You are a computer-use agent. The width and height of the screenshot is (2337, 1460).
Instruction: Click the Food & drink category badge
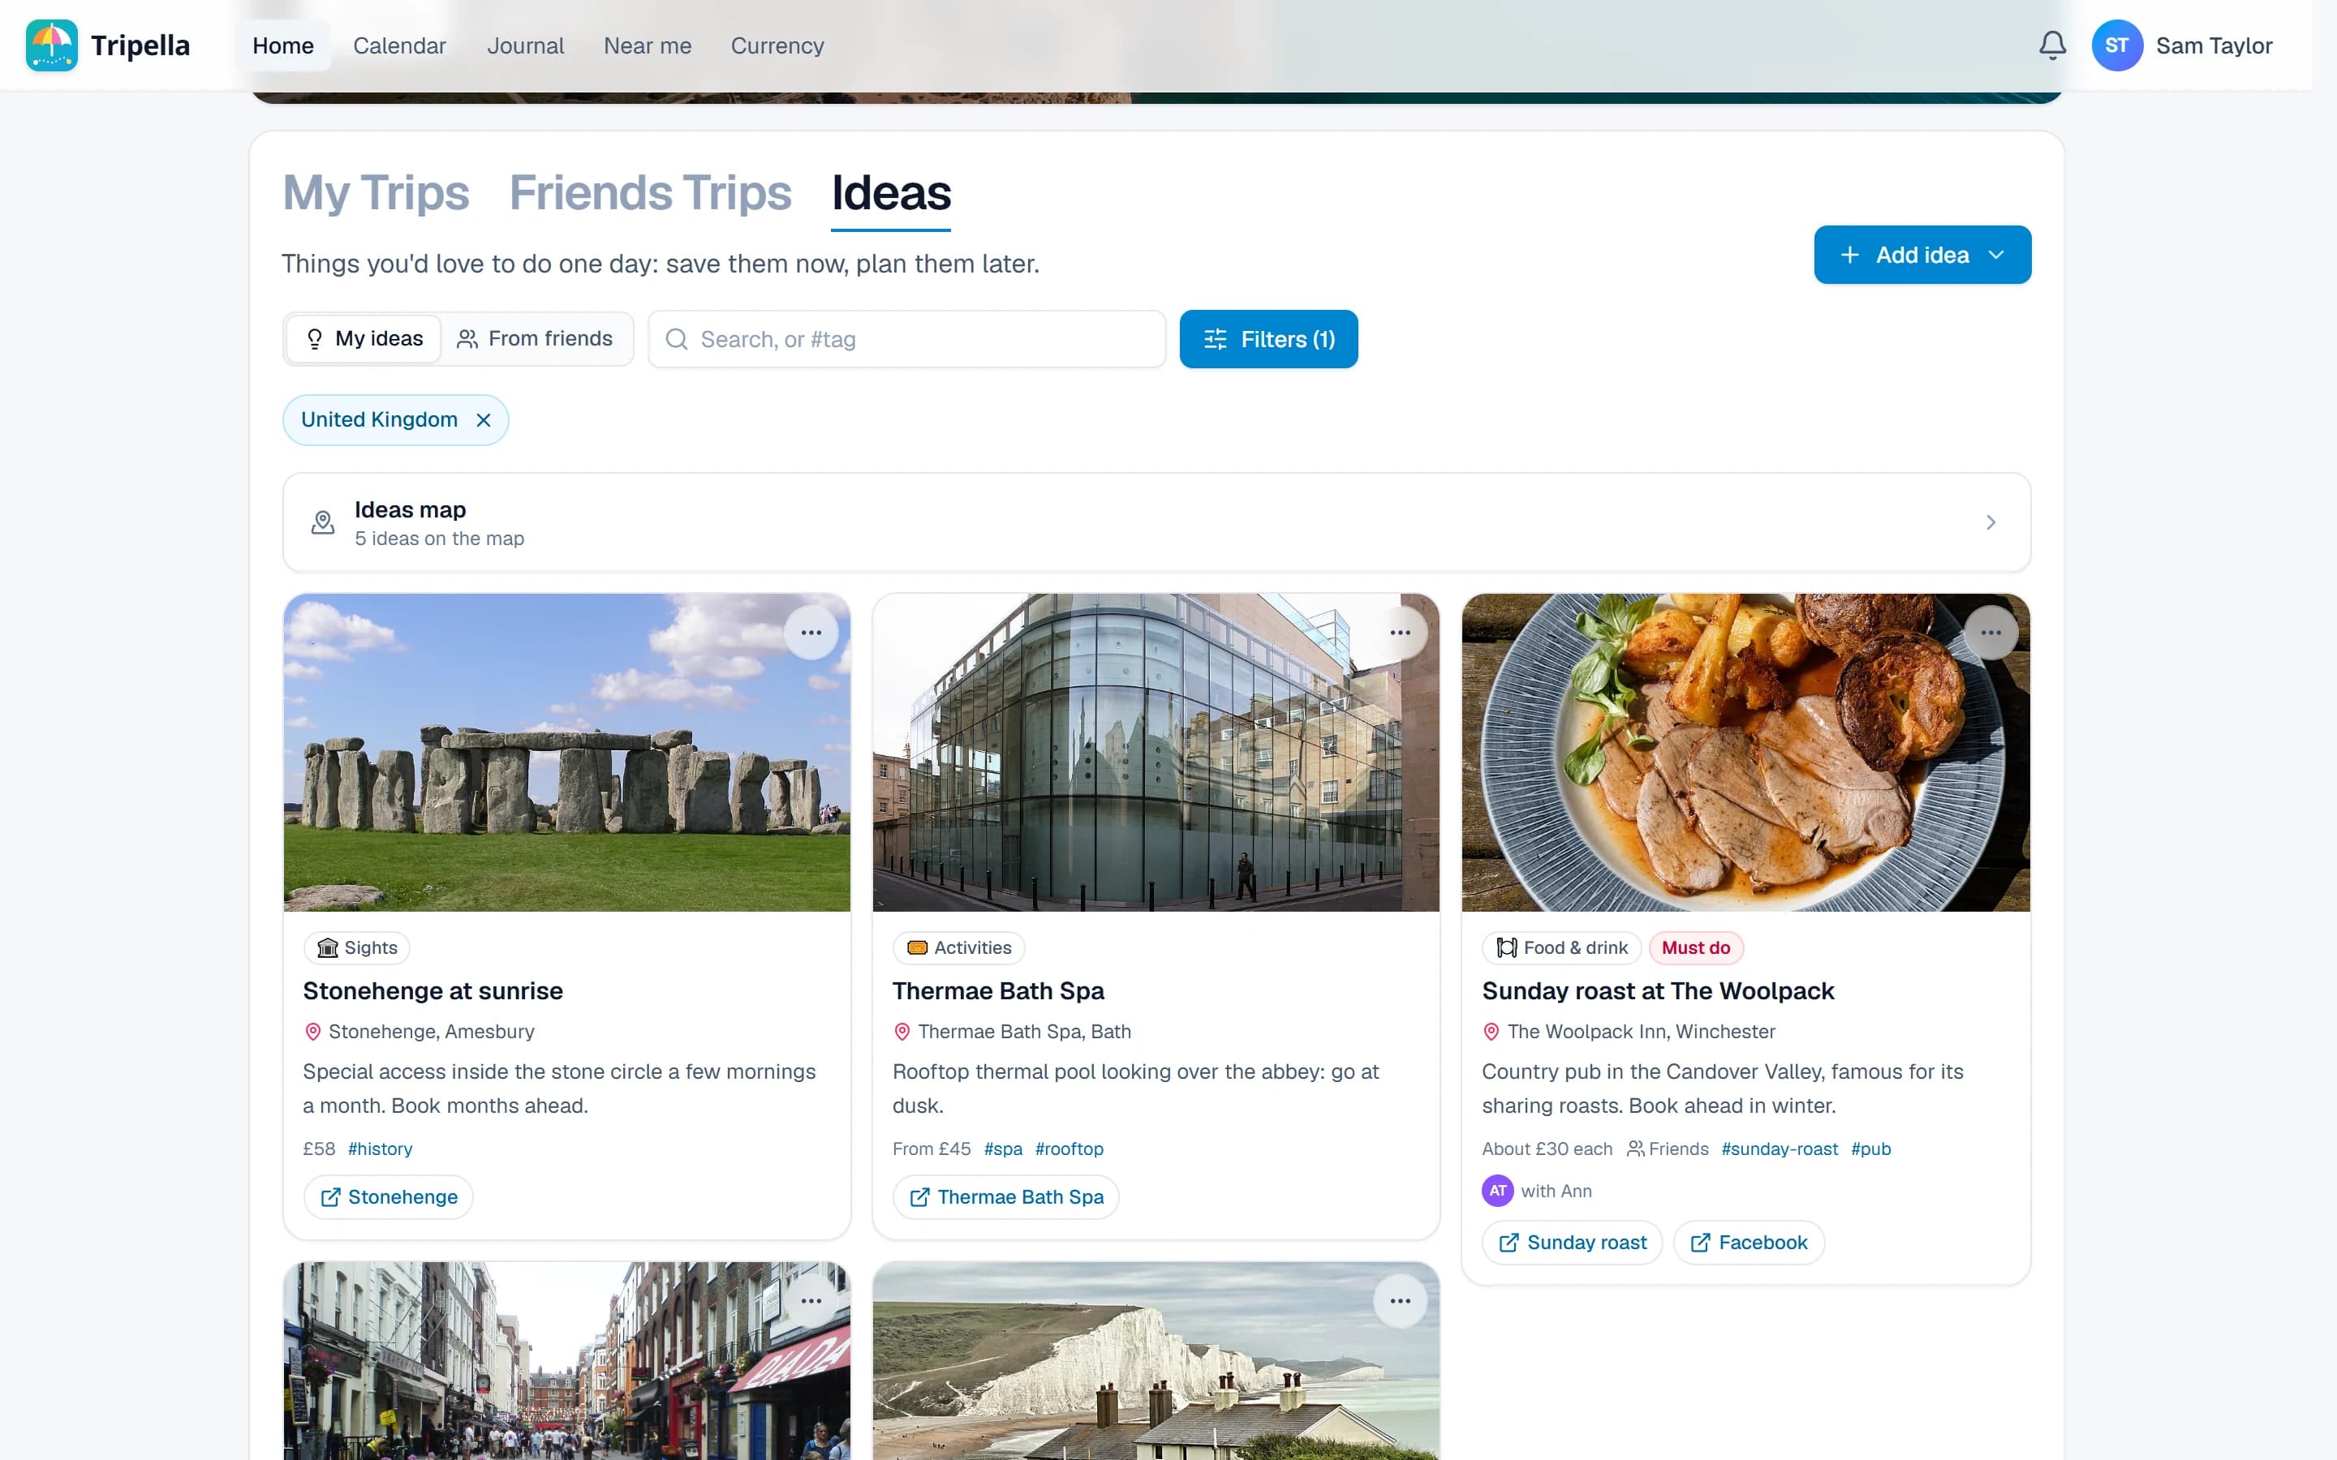click(x=1561, y=947)
